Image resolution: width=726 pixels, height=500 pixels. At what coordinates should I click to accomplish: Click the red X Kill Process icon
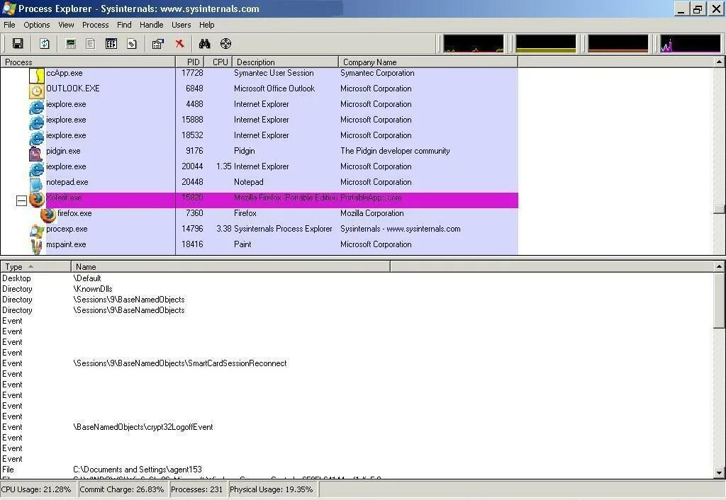[179, 43]
